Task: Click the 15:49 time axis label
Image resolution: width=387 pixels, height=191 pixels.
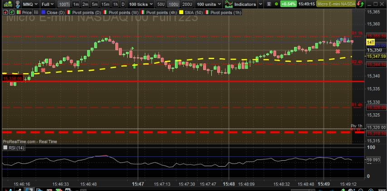Action: 324,184
